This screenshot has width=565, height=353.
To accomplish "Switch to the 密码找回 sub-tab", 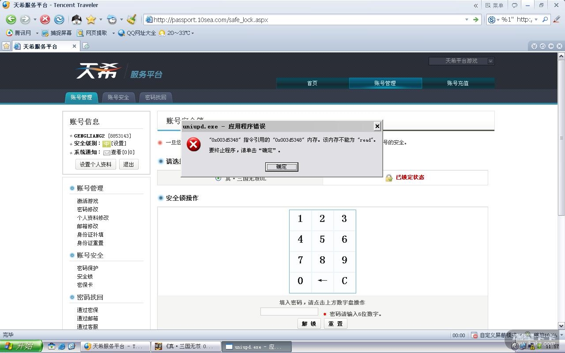I will pos(156,97).
